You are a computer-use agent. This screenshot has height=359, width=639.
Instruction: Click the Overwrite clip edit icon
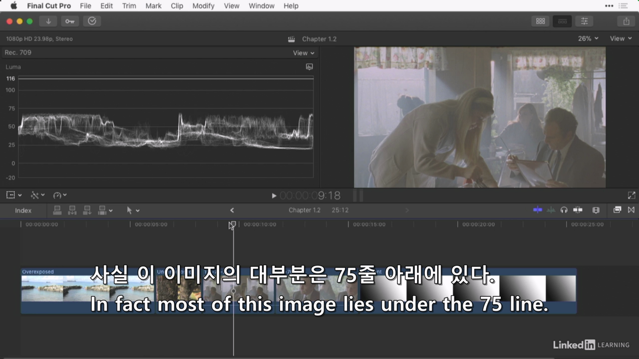click(102, 210)
